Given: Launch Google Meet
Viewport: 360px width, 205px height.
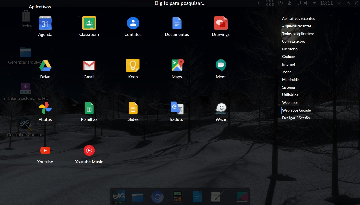Looking at the screenshot, I should [x=221, y=69].
